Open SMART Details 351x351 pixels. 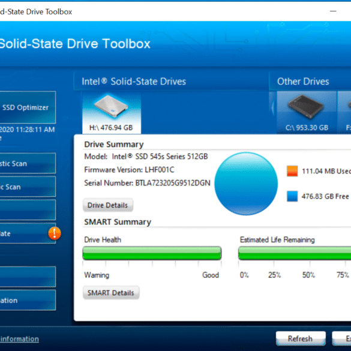(x=111, y=293)
